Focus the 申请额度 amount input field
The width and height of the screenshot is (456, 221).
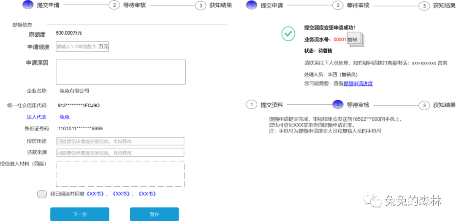(x=82, y=46)
